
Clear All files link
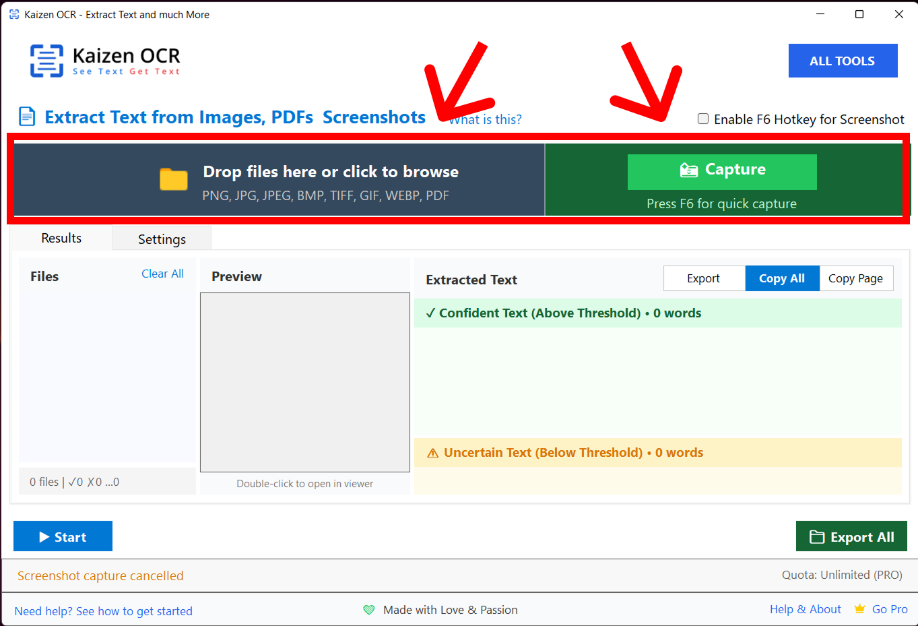tap(162, 274)
